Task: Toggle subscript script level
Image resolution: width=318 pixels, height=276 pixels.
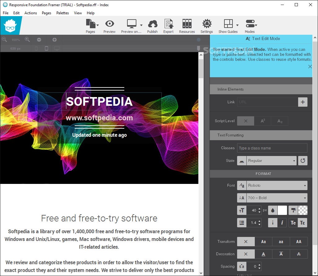Action: coord(280,121)
